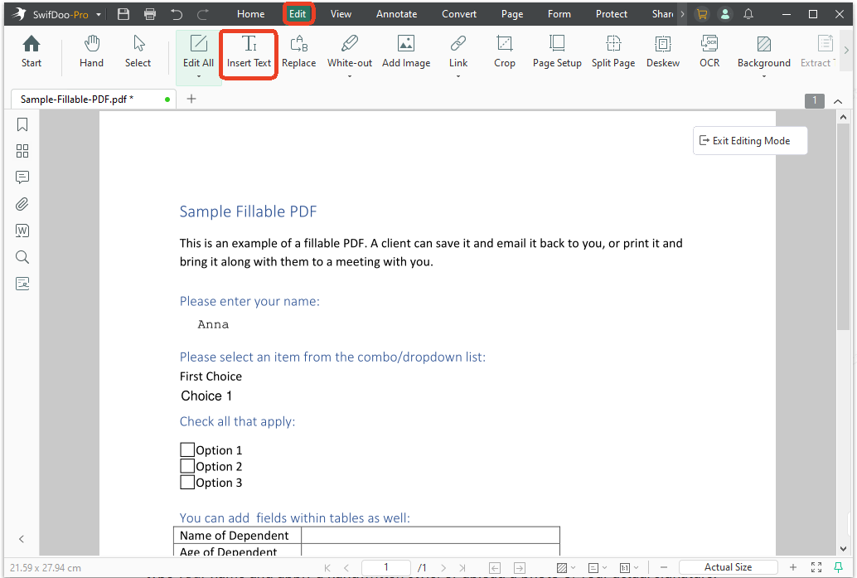Viewport: 857px width, 578px height.
Task: Click the Background tool icon
Action: coord(764,44)
